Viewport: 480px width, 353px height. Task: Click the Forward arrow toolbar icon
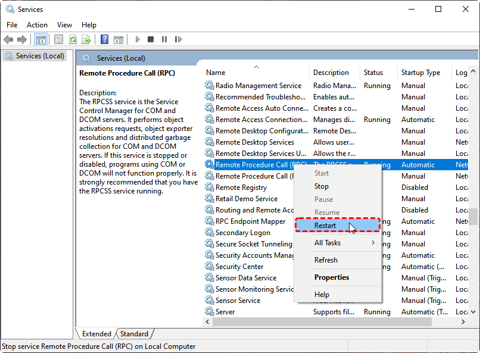(x=22, y=40)
